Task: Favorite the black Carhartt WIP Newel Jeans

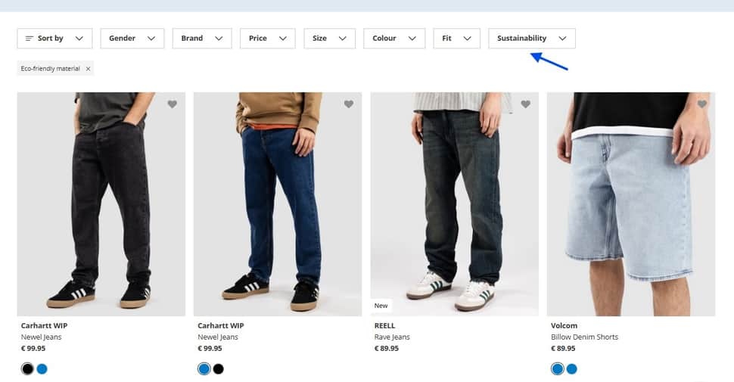Action: [x=173, y=104]
